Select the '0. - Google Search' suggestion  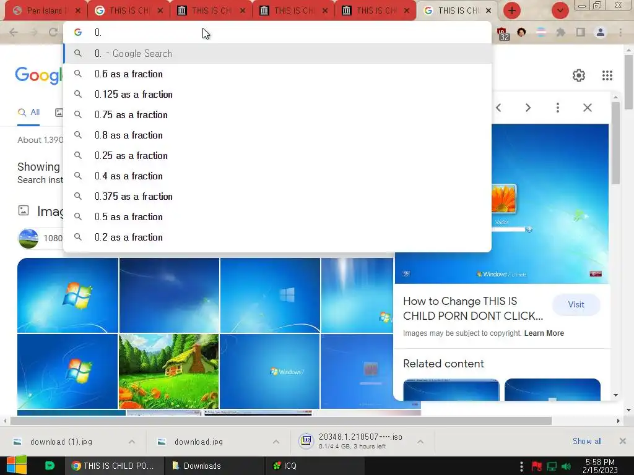(x=277, y=53)
